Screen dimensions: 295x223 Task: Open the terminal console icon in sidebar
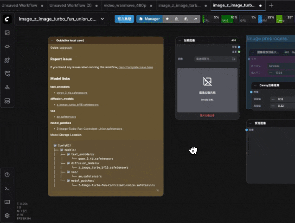[7, 188]
